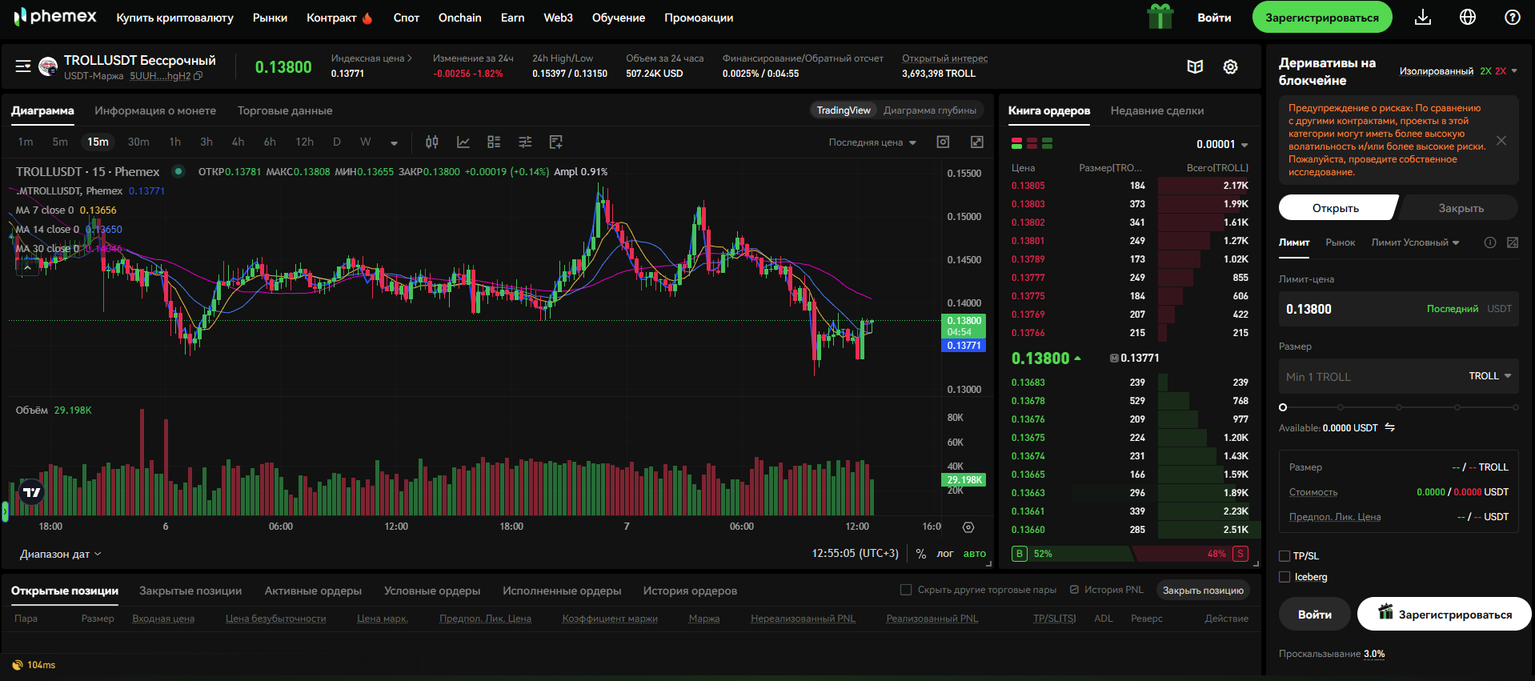Enable the Iceberg checkbox
The height and width of the screenshot is (681, 1535).
[x=1285, y=577]
